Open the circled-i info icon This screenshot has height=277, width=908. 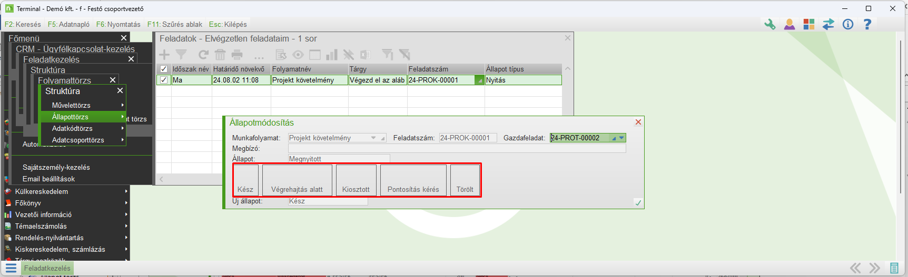(x=848, y=24)
